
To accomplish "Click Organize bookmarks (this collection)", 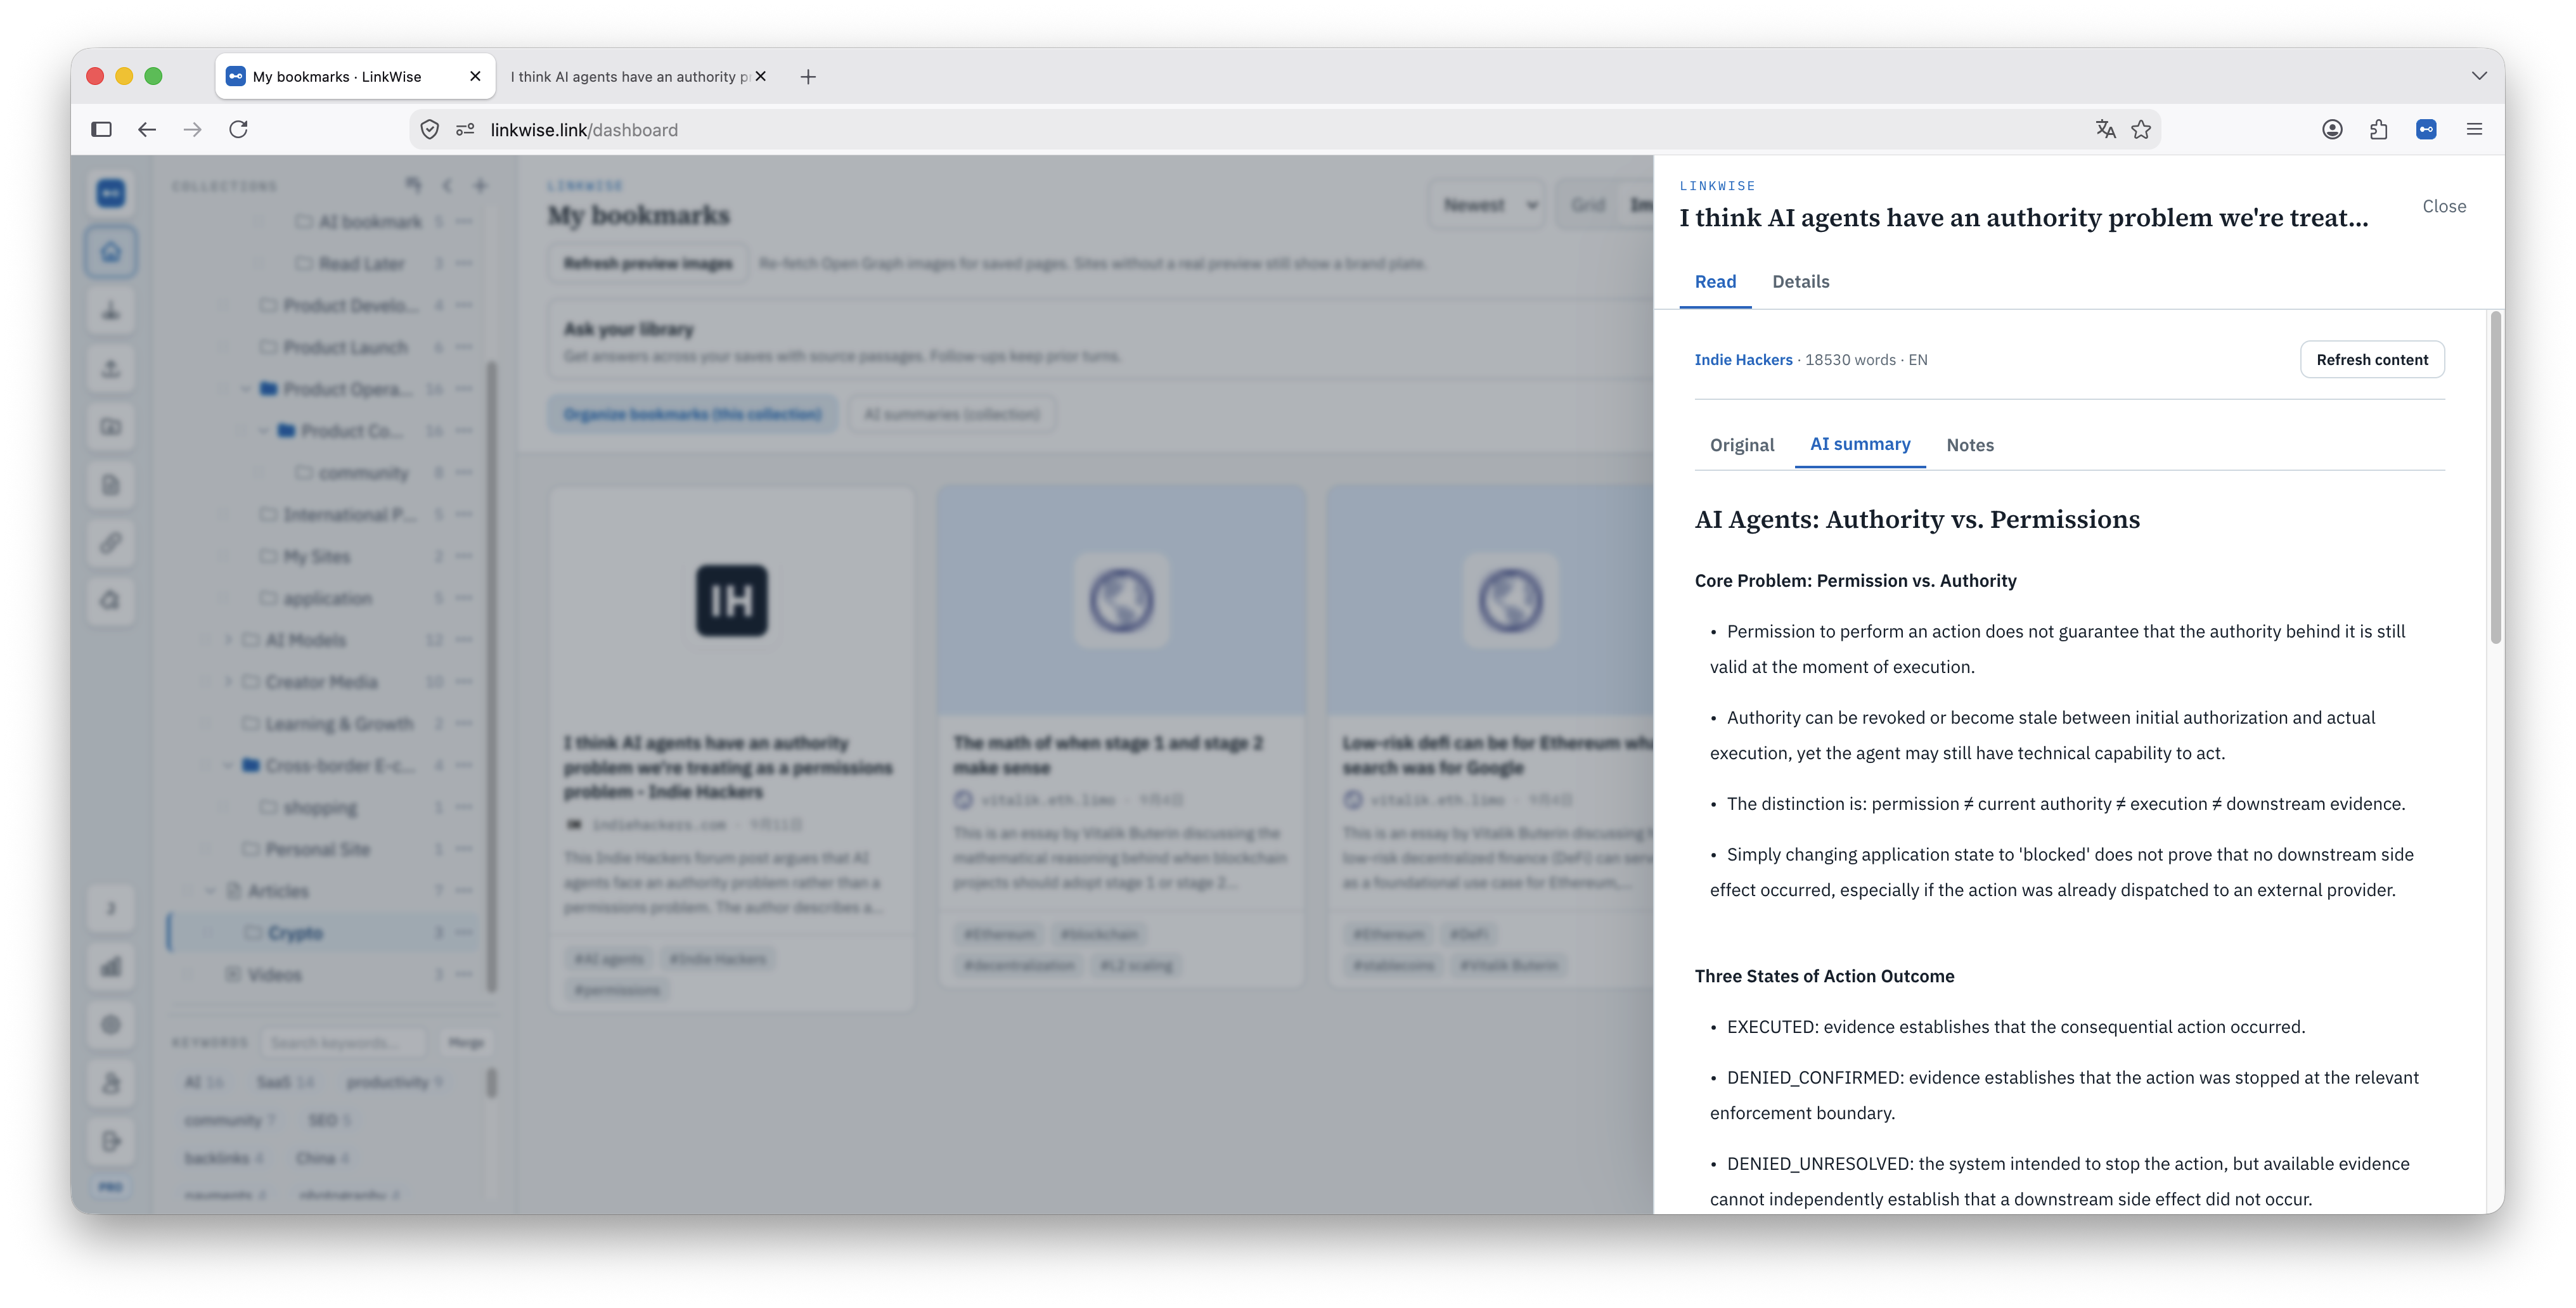I will (x=692, y=414).
